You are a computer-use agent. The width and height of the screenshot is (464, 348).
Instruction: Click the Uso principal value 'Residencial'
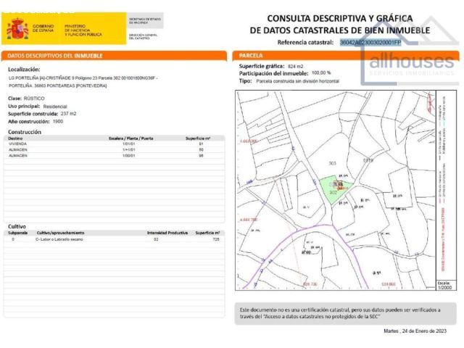[x=55, y=107]
